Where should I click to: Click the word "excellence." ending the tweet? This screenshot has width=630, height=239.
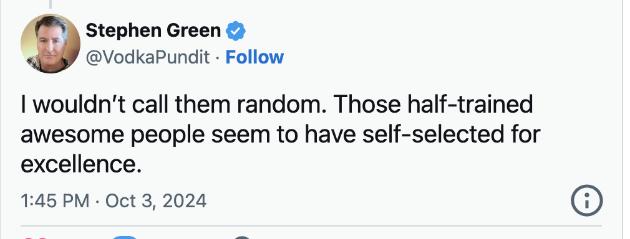(81, 164)
